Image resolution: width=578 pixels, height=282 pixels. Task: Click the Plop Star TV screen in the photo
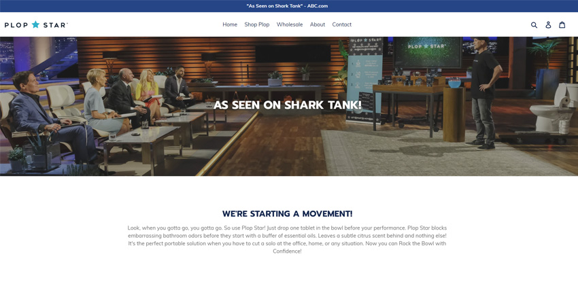point(427,52)
